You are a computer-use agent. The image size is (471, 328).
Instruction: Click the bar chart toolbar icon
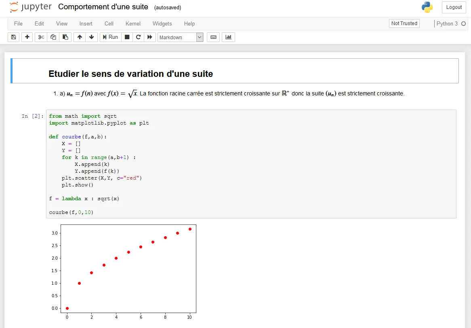pyautogui.click(x=228, y=37)
